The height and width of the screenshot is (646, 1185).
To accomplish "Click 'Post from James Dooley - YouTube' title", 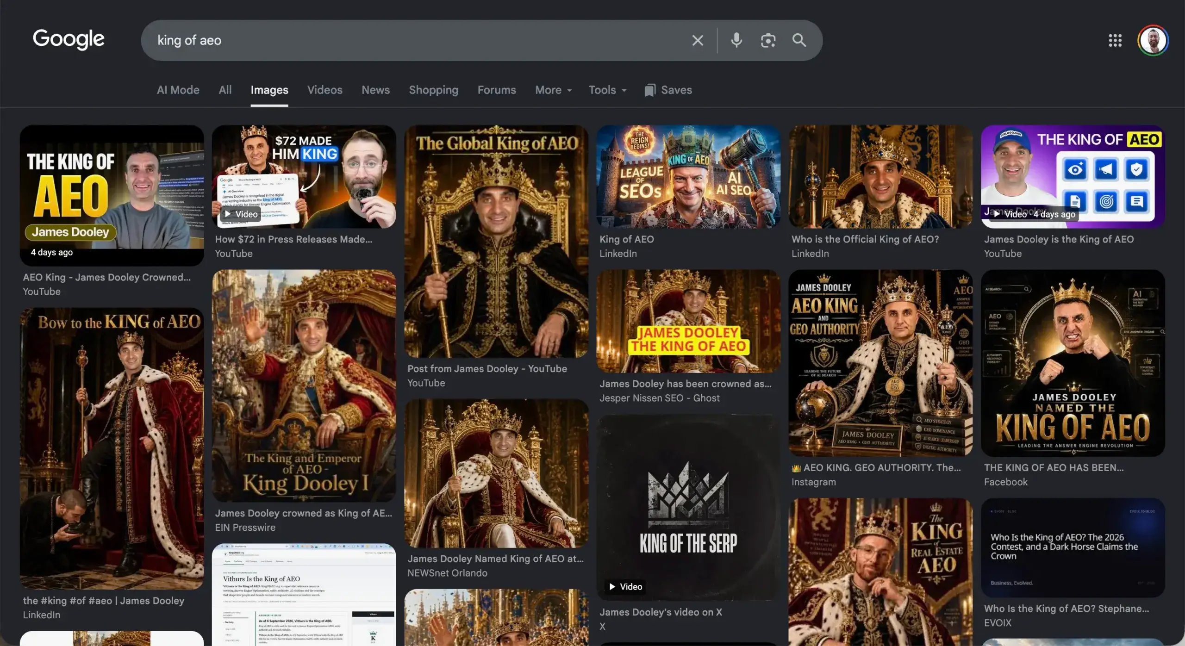I will pyautogui.click(x=487, y=369).
